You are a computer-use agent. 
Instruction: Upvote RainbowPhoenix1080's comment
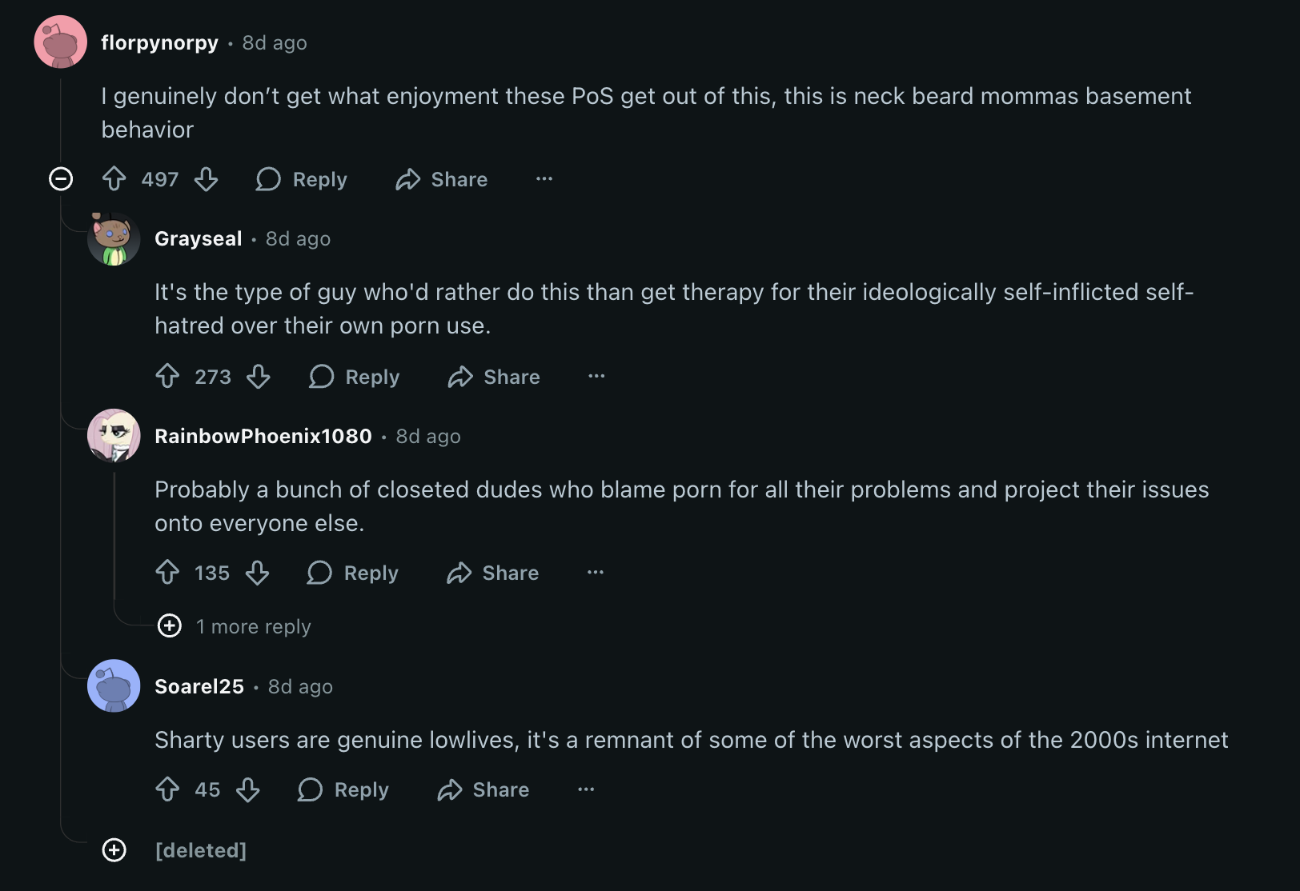[x=167, y=573]
